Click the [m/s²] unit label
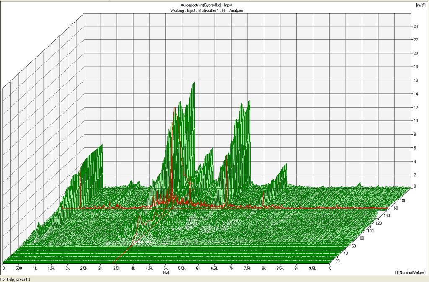Image resolution: width=429 pixels, height=282 pixels. (x=420, y=5)
